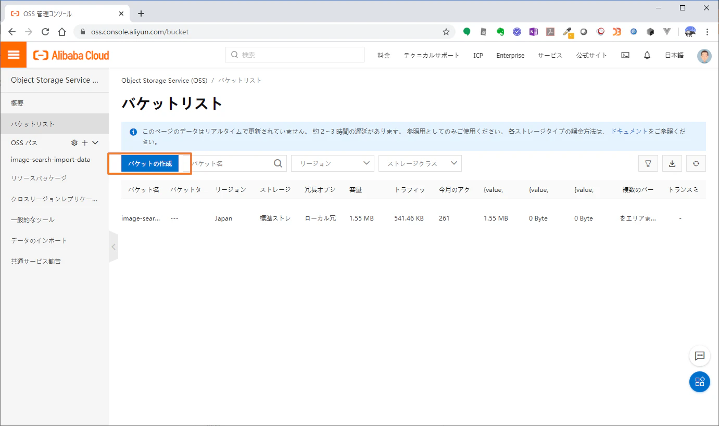Open the user account avatar
This screenshot has height=426, width=719.
click(x=704, y=56)
